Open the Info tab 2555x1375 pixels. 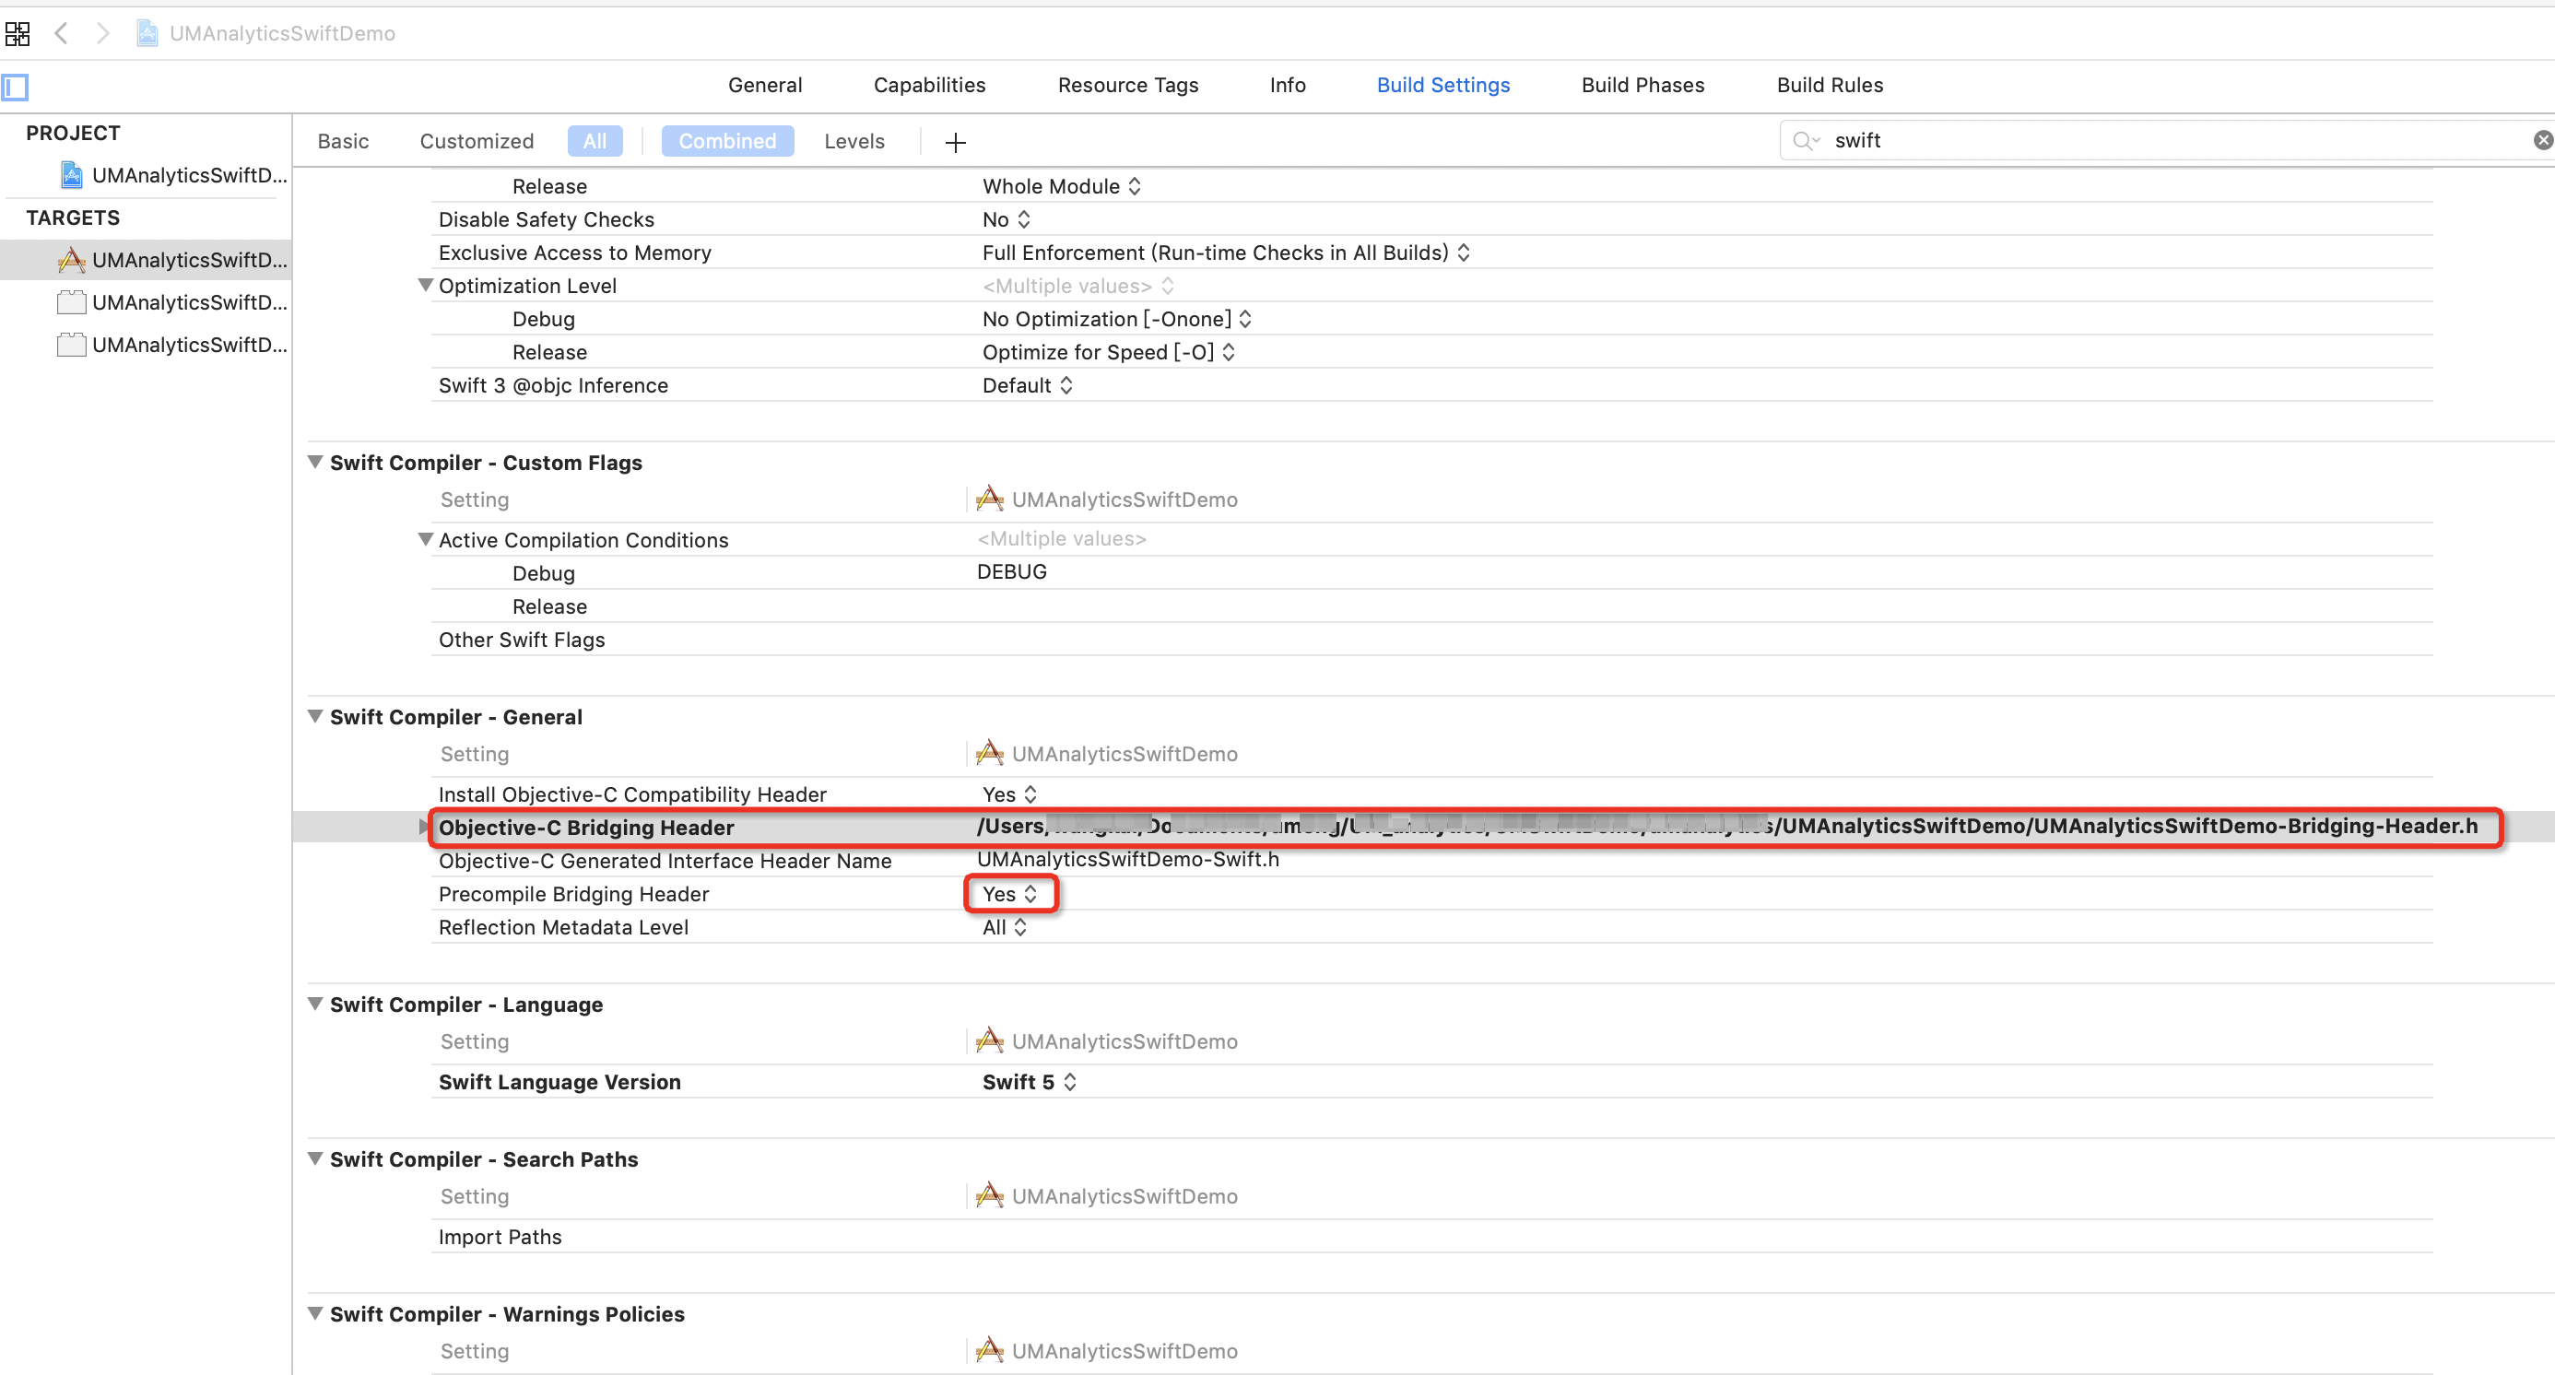point(1288,86)
